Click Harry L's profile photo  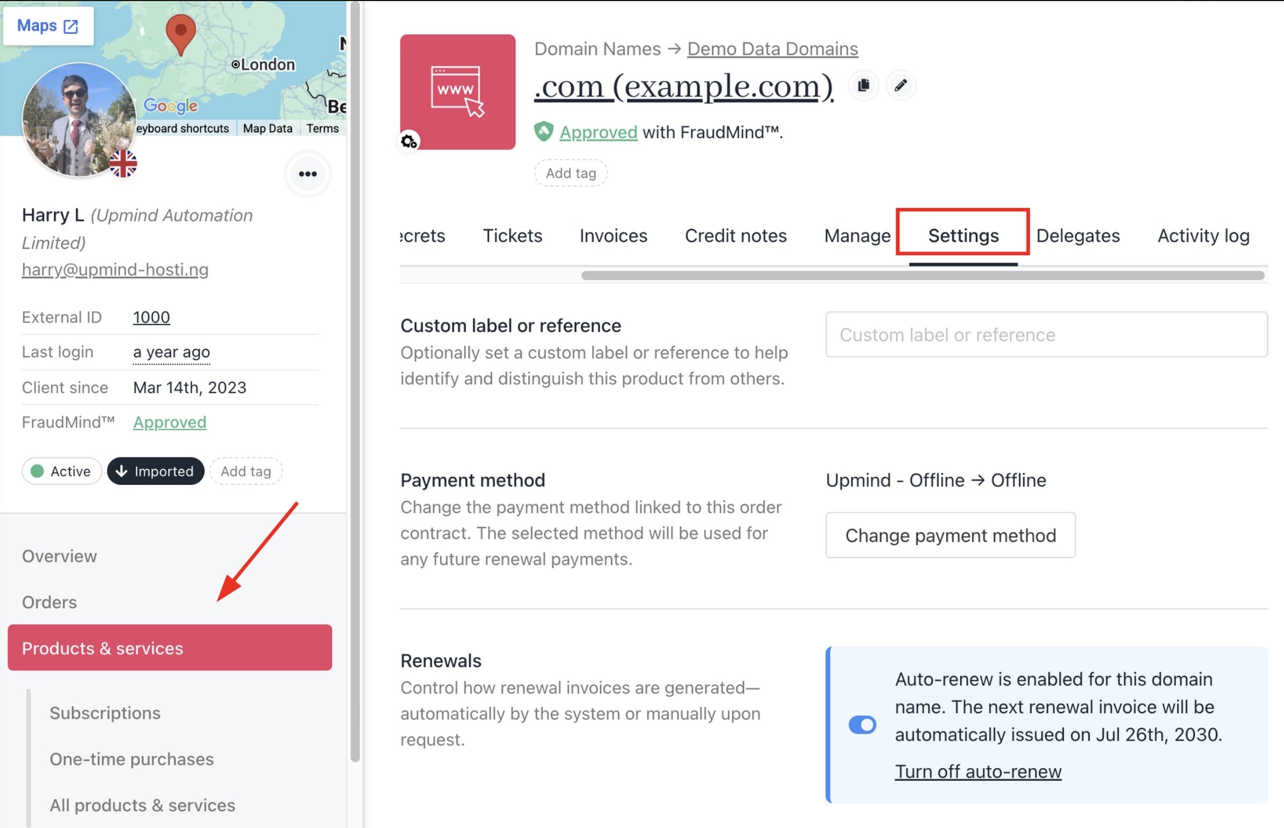(79, 120)
